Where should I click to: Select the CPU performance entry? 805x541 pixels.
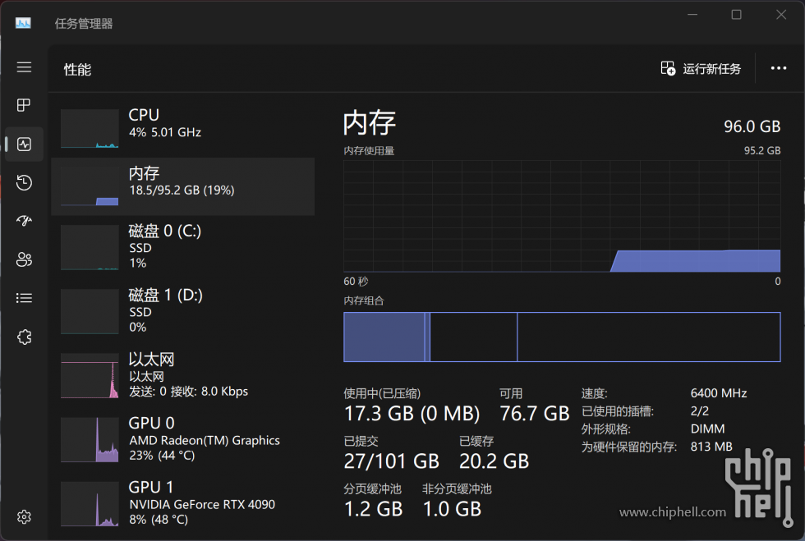(x=182, y=128)
